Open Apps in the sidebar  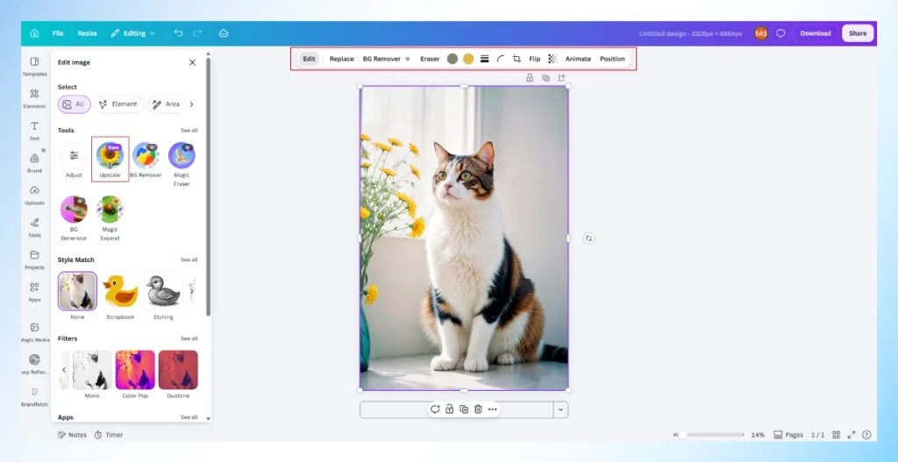(x=34, y=291)
